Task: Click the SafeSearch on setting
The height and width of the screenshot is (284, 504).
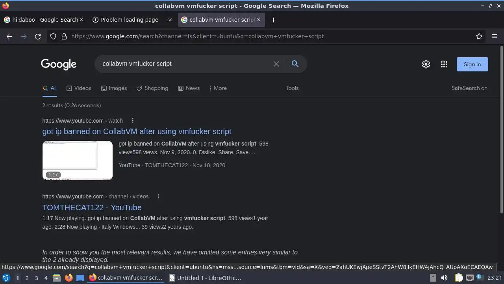Action: click(469, 88)
